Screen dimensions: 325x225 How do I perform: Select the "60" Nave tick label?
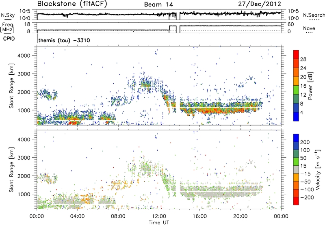point(290,24)
